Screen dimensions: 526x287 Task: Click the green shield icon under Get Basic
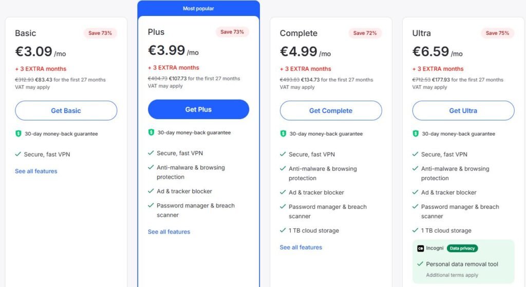(18, 134)
